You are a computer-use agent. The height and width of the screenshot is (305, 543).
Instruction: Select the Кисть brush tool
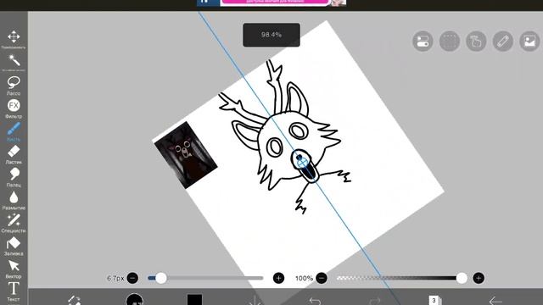[14, 131]
